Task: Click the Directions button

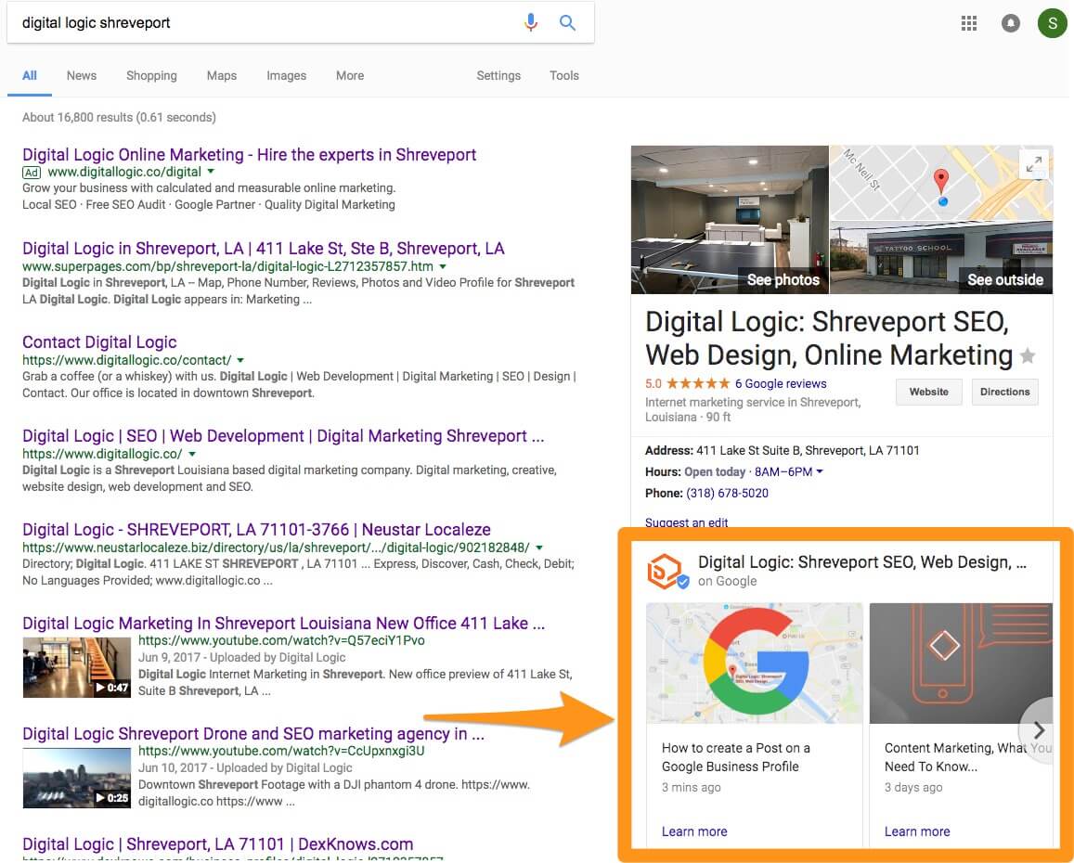Action: pyautogui.click(x=1004, y=392)
